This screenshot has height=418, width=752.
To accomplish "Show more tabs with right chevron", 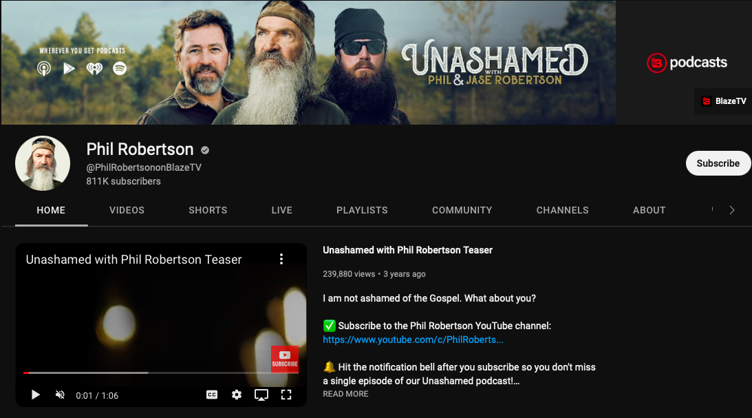I will pos(732,210).
